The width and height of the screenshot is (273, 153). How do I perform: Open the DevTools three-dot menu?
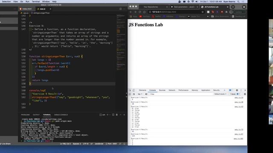click(x=241, y=90)
